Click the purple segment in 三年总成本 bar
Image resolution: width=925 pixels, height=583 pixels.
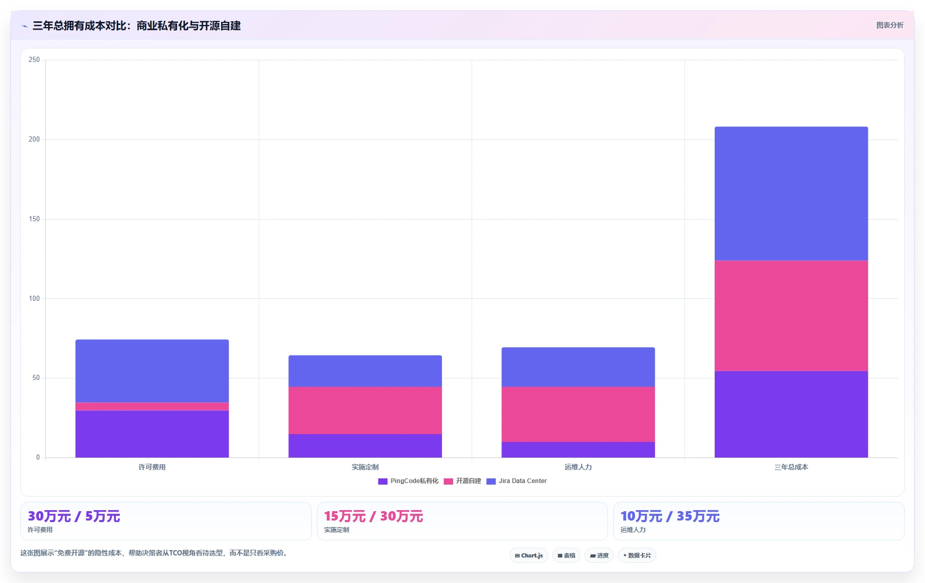click(791, 414)
